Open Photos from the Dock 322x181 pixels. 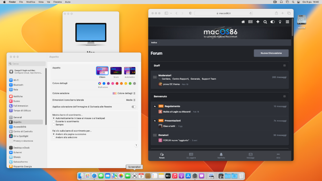121,176
